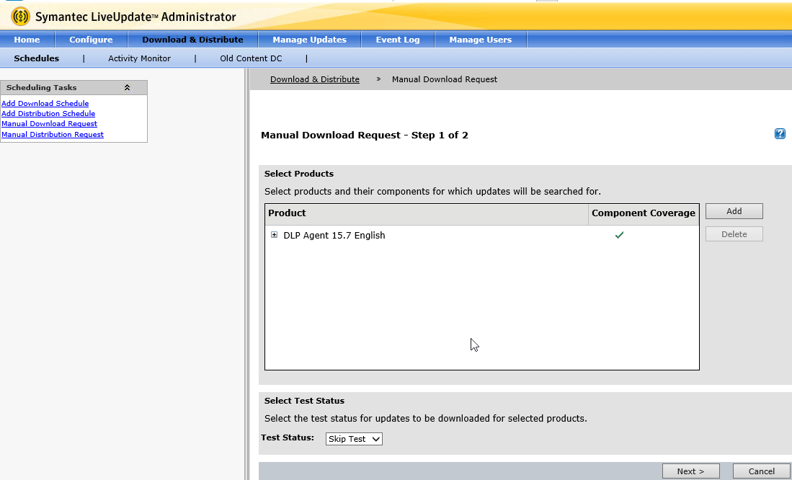
Task: Click the Test Status label
Action: tap(288, 437)
